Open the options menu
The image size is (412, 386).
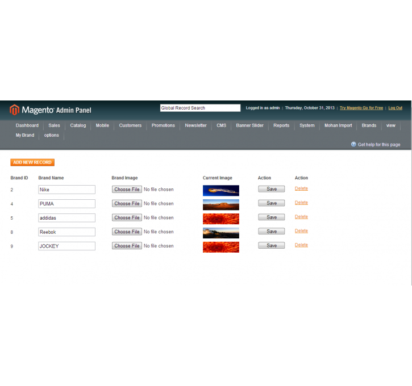(x=52, y=135)
